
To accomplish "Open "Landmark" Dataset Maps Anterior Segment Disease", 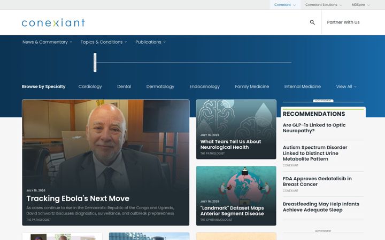I will pos(232,211).
